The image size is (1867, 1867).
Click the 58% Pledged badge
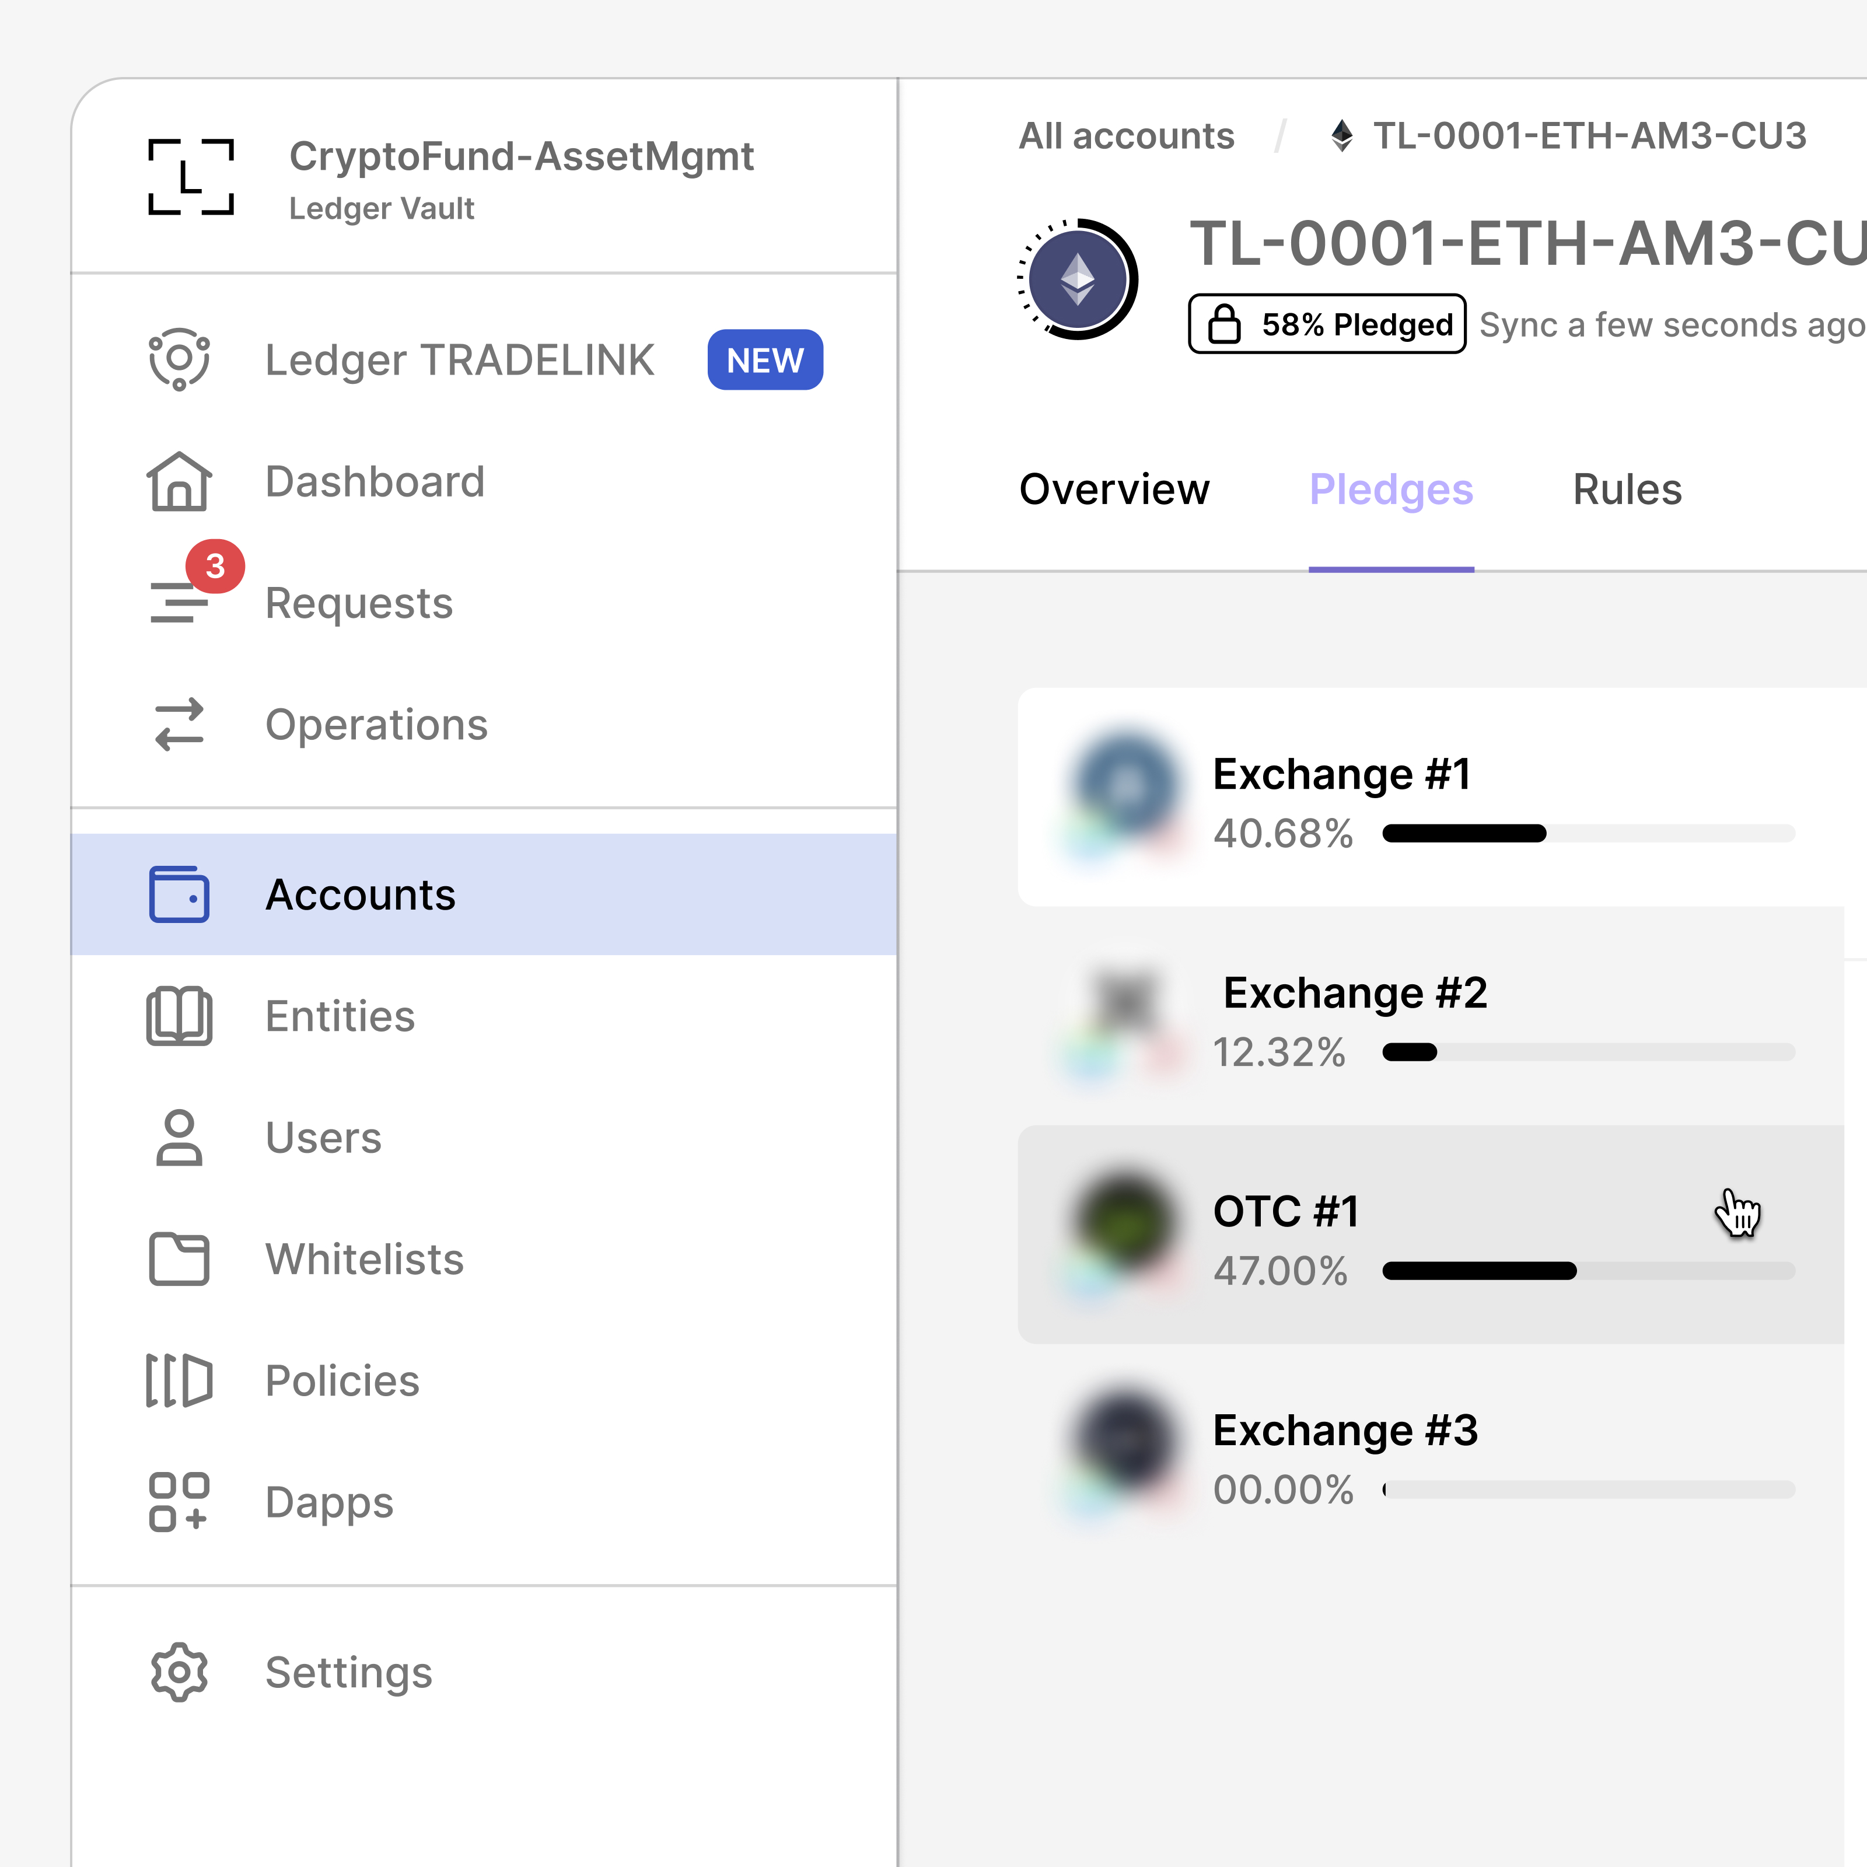tap(1327, 324)
